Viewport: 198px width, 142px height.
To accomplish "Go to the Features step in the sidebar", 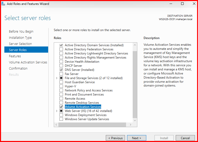I will 15,56.
